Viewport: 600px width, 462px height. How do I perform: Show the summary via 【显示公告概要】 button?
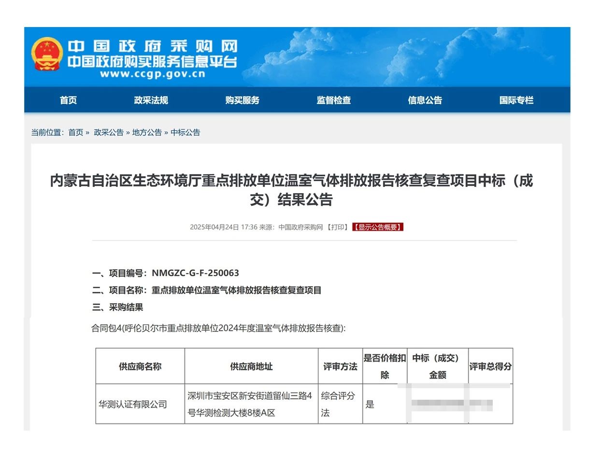point(377,227)
